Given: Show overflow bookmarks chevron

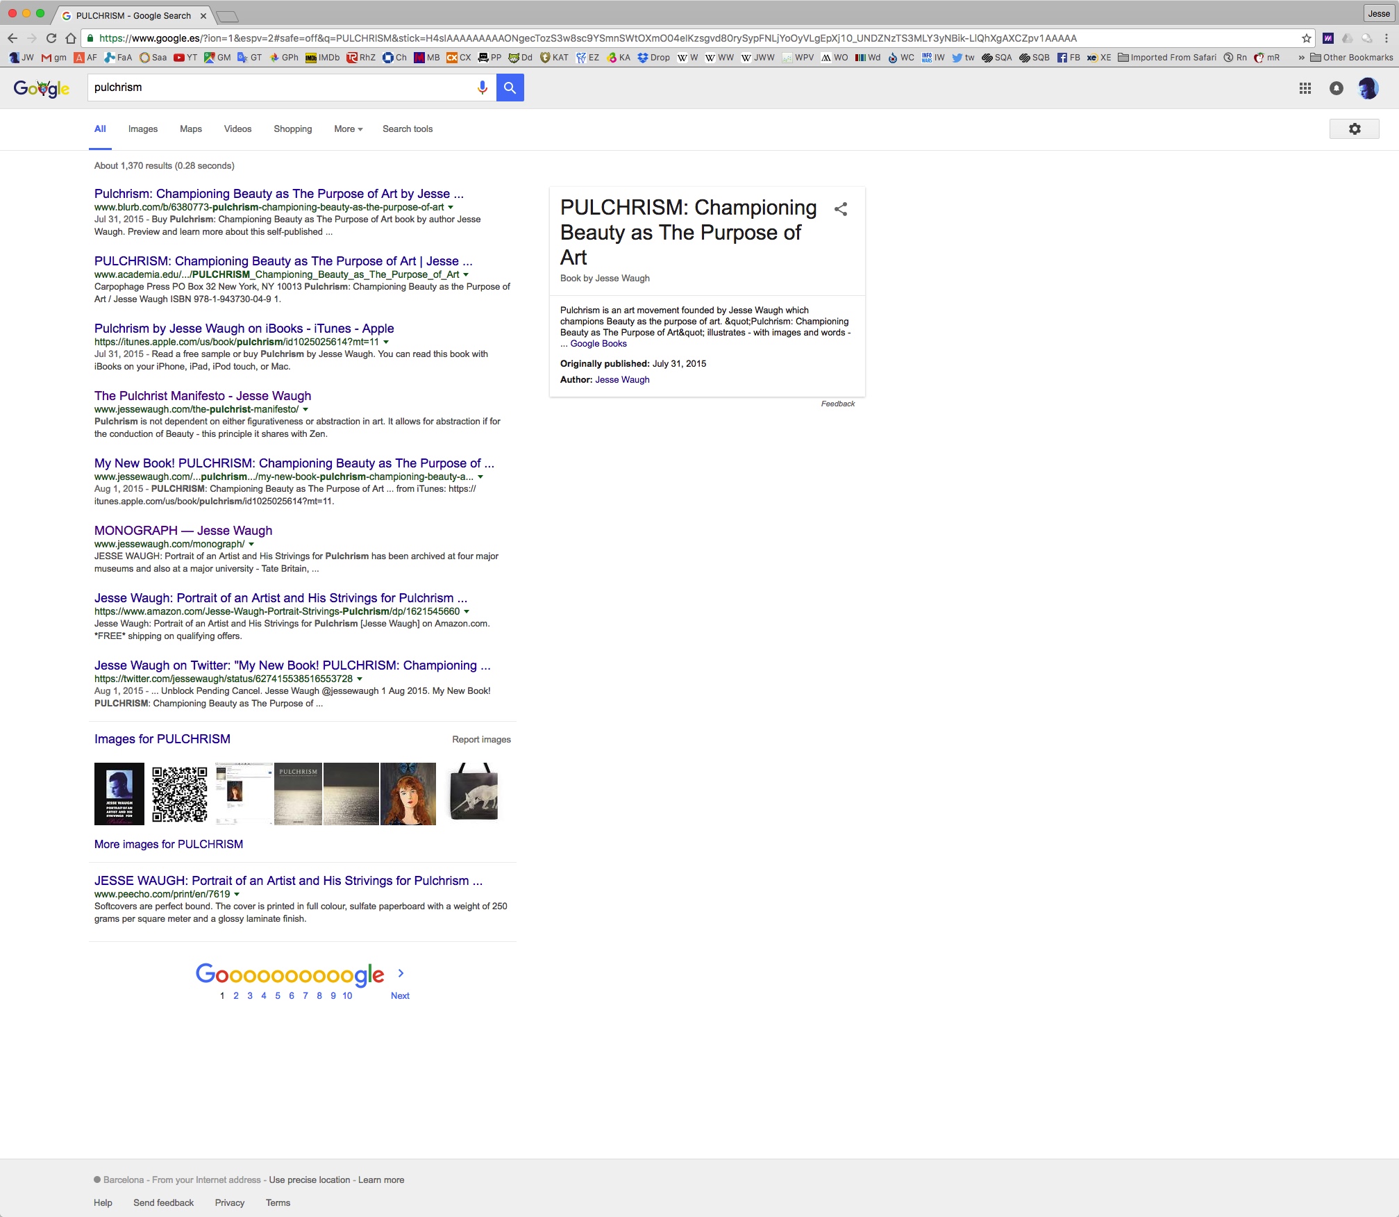Looking at the screenshot, I should point(1301,58).
